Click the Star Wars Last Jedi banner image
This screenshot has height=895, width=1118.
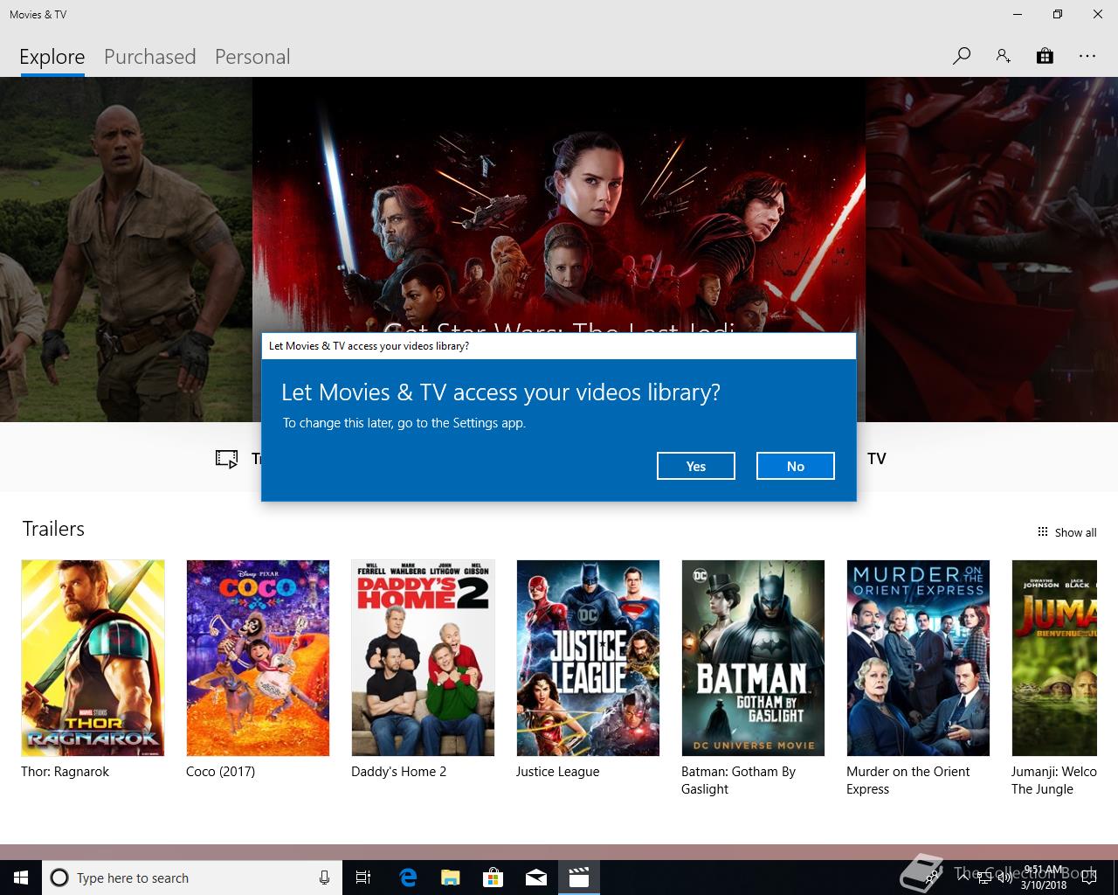(x=559, y=205)
